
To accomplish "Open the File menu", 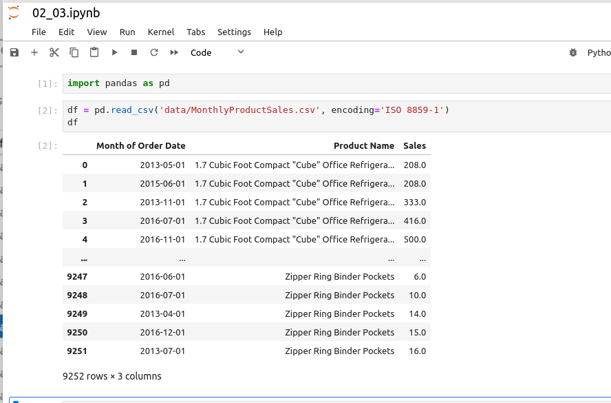I will click(x=39, y=32).
